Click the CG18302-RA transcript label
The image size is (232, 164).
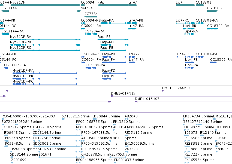(x=218, y=26)
